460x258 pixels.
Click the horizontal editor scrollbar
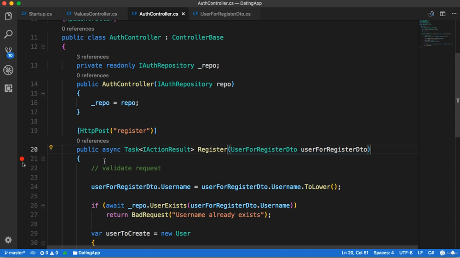[232, 247]
